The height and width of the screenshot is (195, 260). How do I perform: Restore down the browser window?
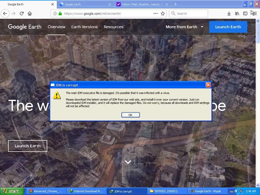click(251, 4)
